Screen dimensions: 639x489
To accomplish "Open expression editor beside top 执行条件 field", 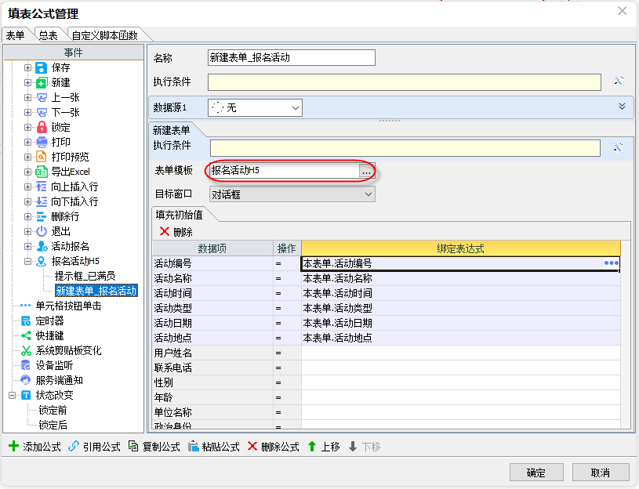I will (x=619, y=81).
